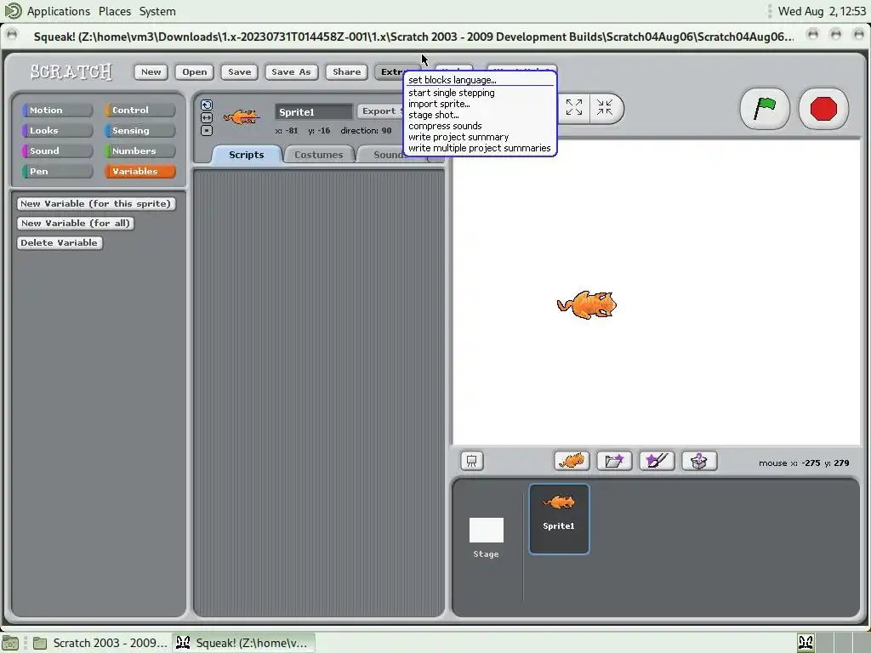Click Applications menu logo icon in top panel
The height and width of the screenshot is (653, 871).
[x=12, y=10]
